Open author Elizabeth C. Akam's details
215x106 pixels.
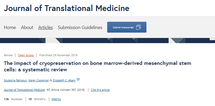point(64,80)
